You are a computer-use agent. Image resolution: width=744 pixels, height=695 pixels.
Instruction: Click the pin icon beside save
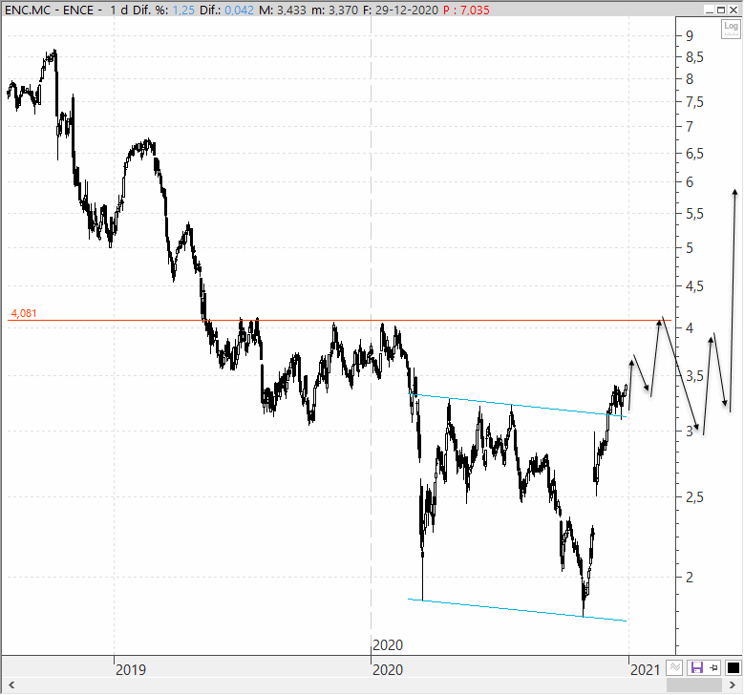[x=713, y=668]
